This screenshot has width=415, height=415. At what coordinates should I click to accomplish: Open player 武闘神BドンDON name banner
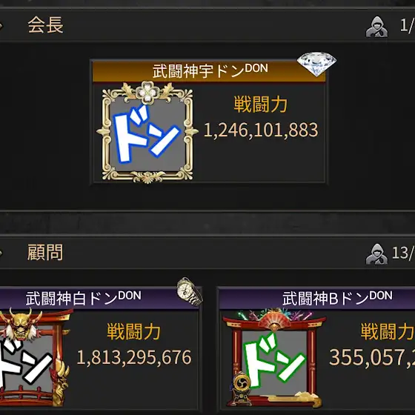click(x=317, y=298)
